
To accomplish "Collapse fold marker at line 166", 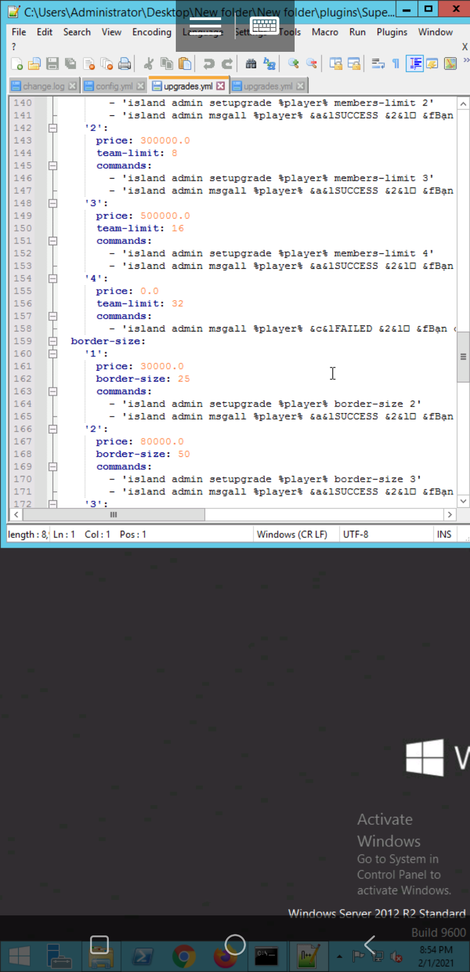I will click(x=53, y=429).
